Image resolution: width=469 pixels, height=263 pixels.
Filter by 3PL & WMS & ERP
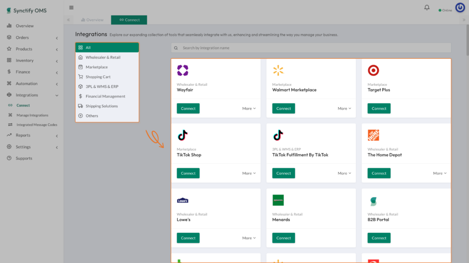click(107, 86)
